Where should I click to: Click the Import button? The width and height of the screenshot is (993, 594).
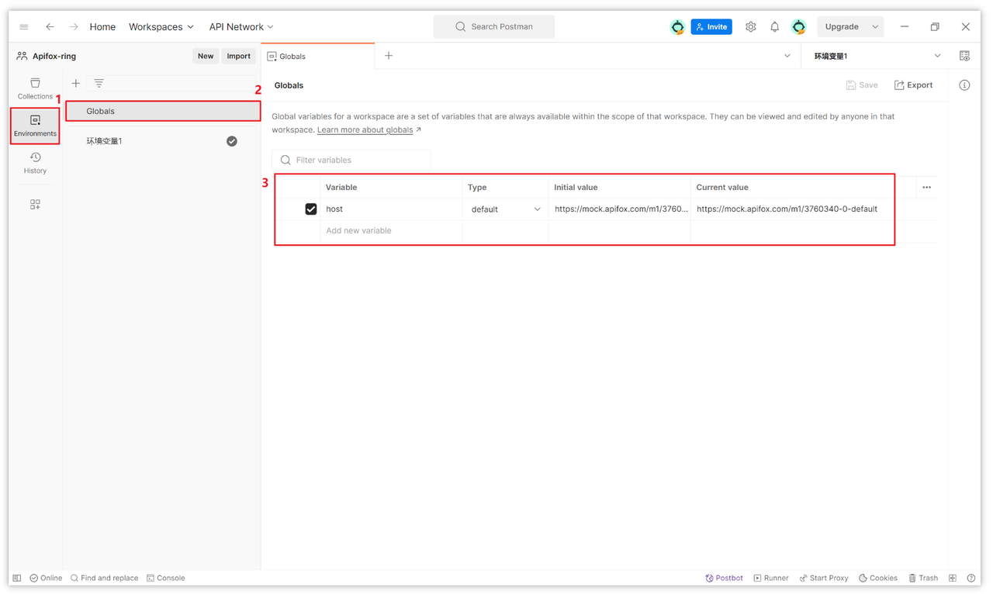(x=239, y=56)
